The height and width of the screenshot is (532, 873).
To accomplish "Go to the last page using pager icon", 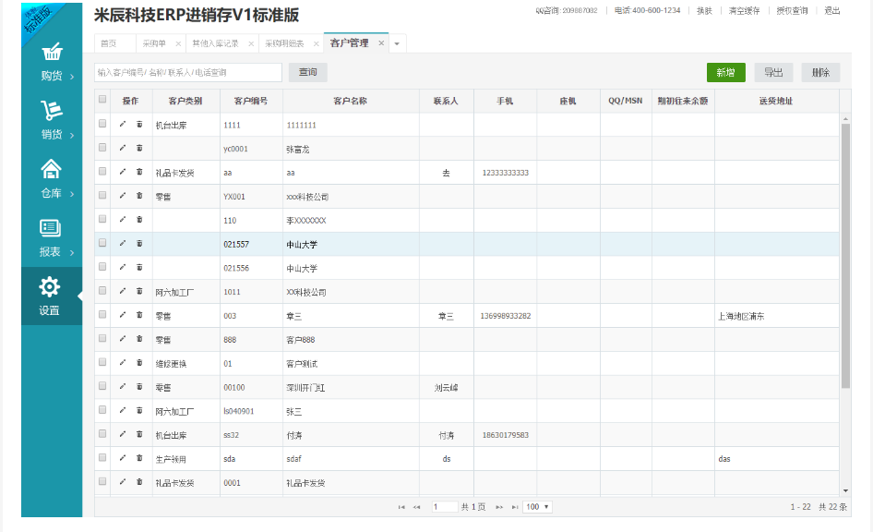I will [515, 507].
